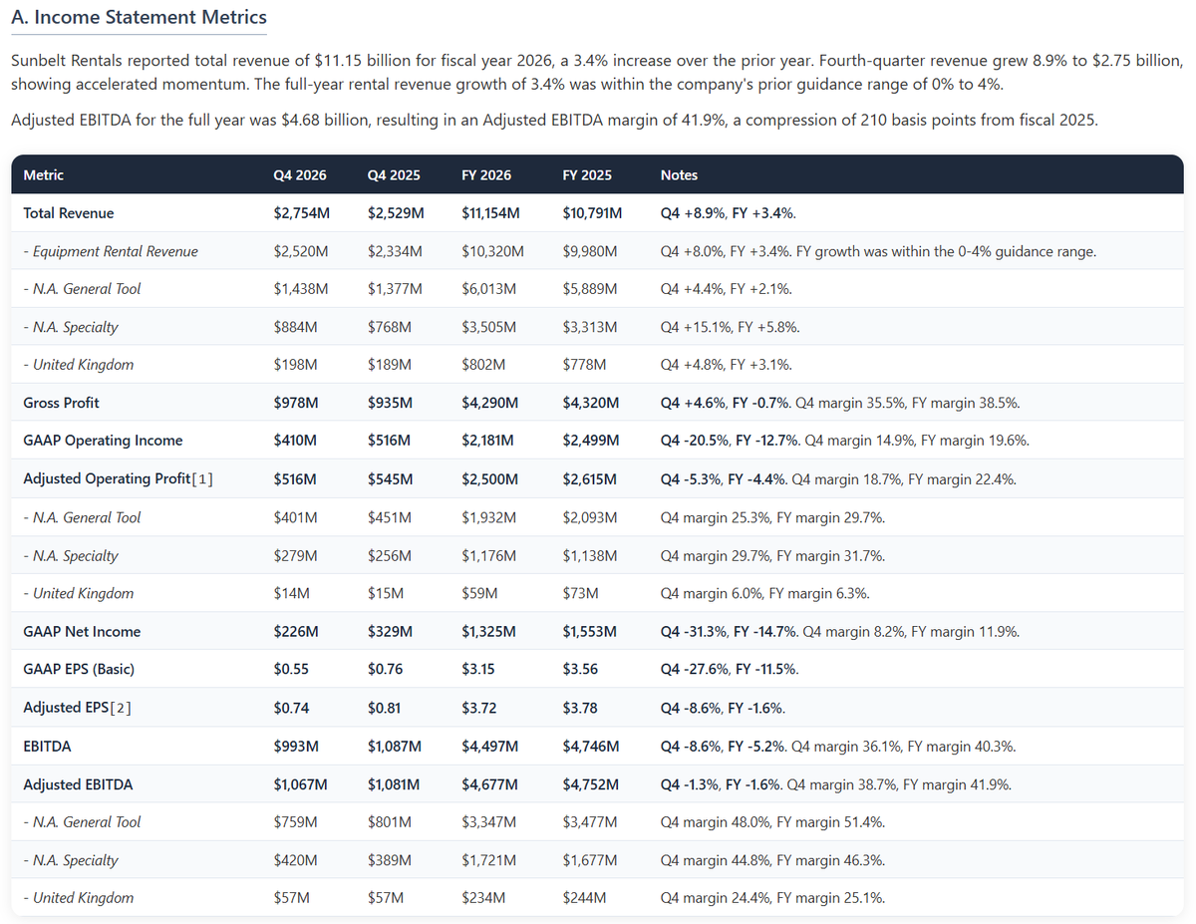Click the 'Q4 2025' column header

click(x=394, y=174)
